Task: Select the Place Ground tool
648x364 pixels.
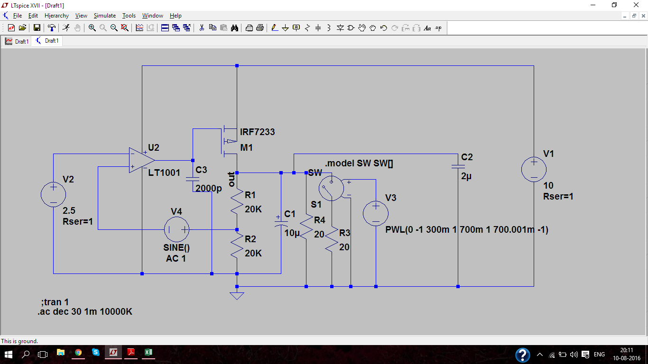Action: pyautogui.click(x=286, y=28)
